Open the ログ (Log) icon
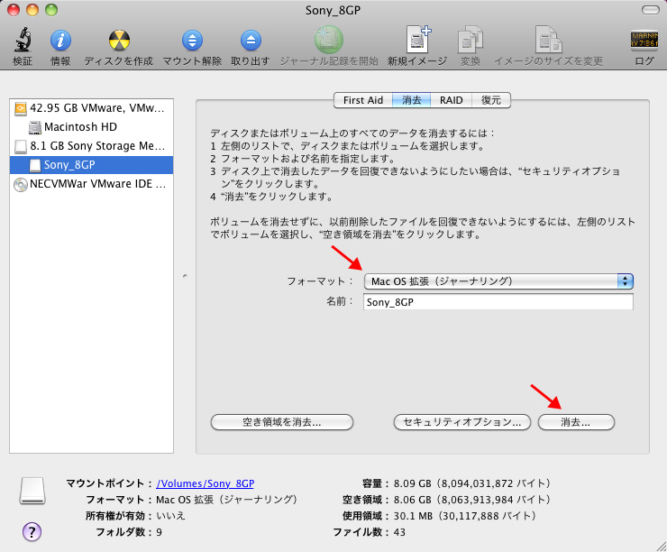Image resolution: width=667 pixels, height=552 pixels. [644, 40]
